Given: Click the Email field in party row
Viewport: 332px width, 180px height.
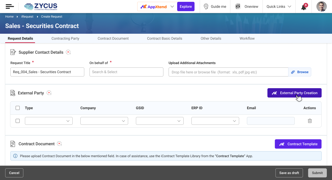Looking at the screenshot, I should (271, 121).
